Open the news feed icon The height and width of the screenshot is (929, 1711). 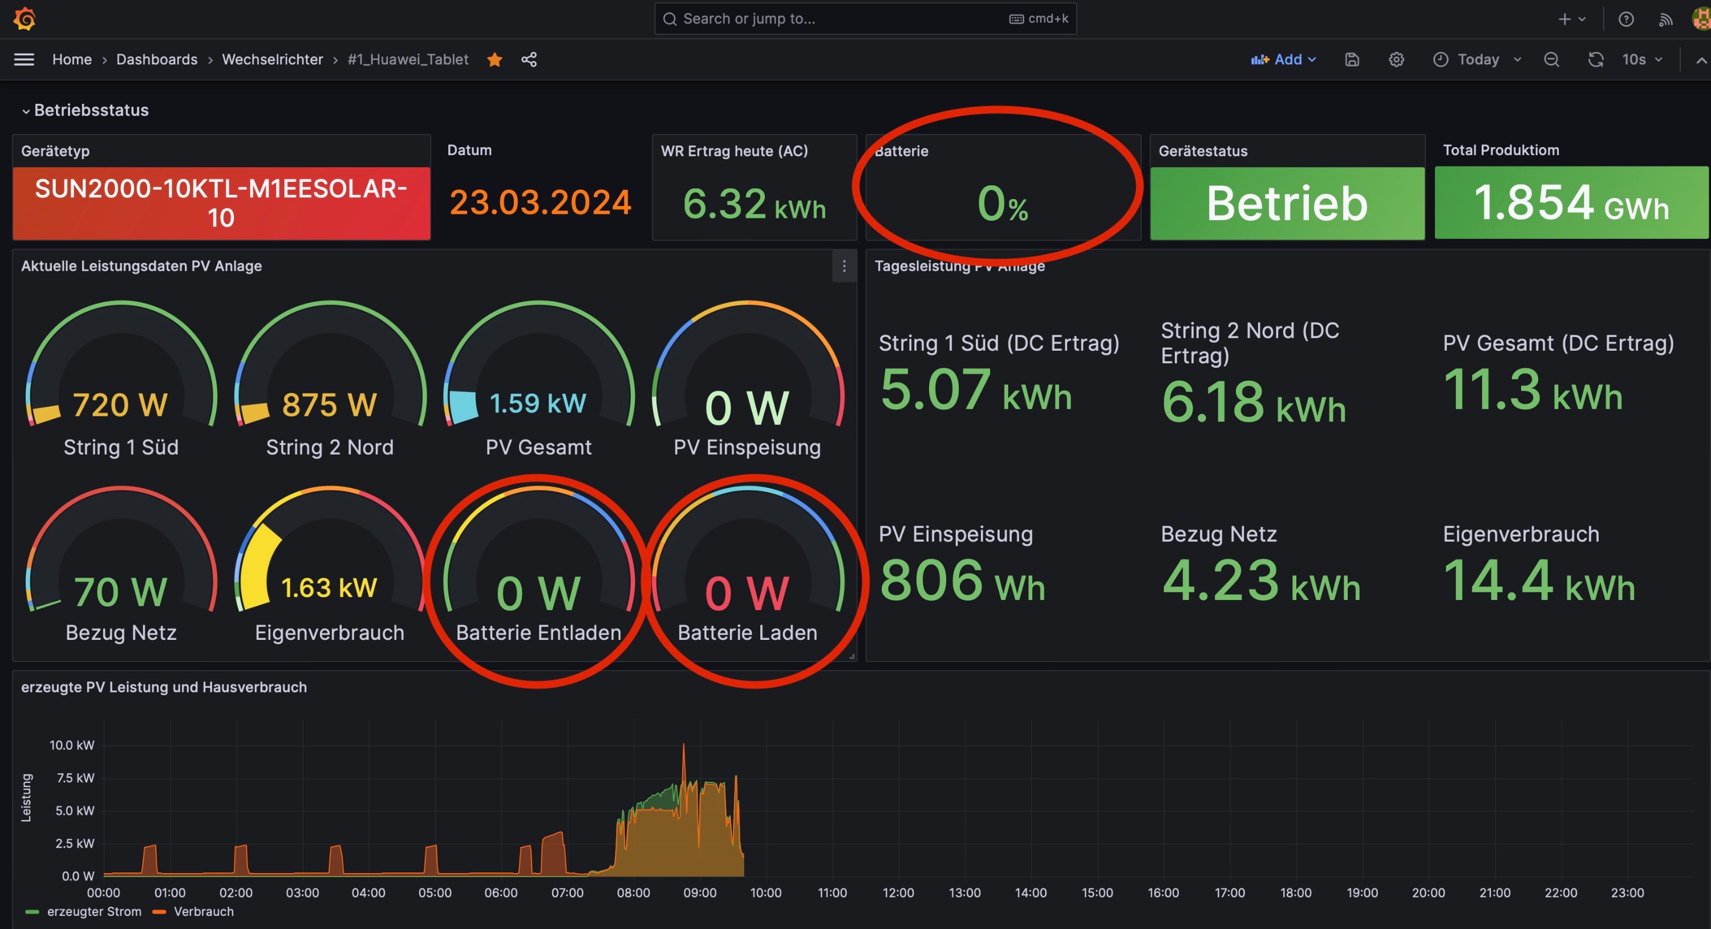tap(1664, 19)
